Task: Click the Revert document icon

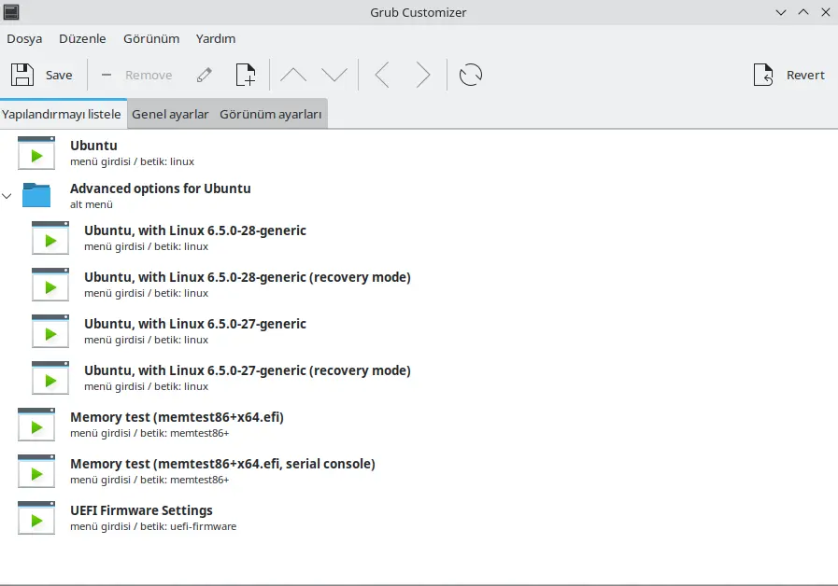Action: (763, 75)
